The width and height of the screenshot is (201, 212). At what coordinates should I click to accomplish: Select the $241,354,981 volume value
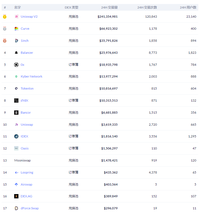[x=108, y=17]
